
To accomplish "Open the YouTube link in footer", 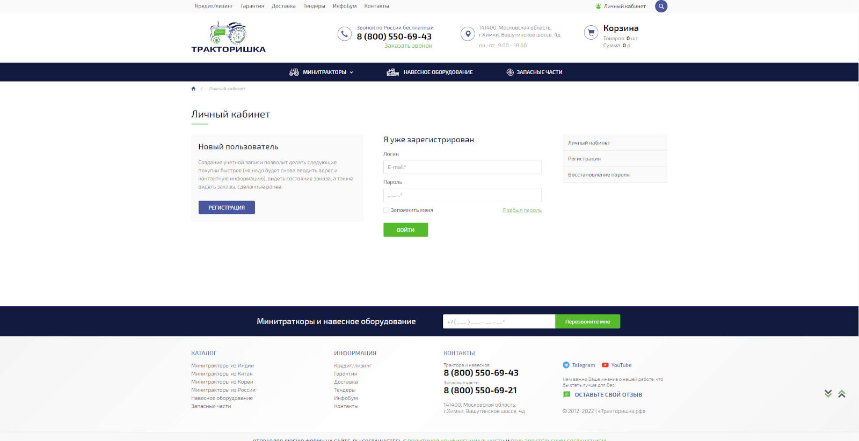I will click(x=616, y=365).
